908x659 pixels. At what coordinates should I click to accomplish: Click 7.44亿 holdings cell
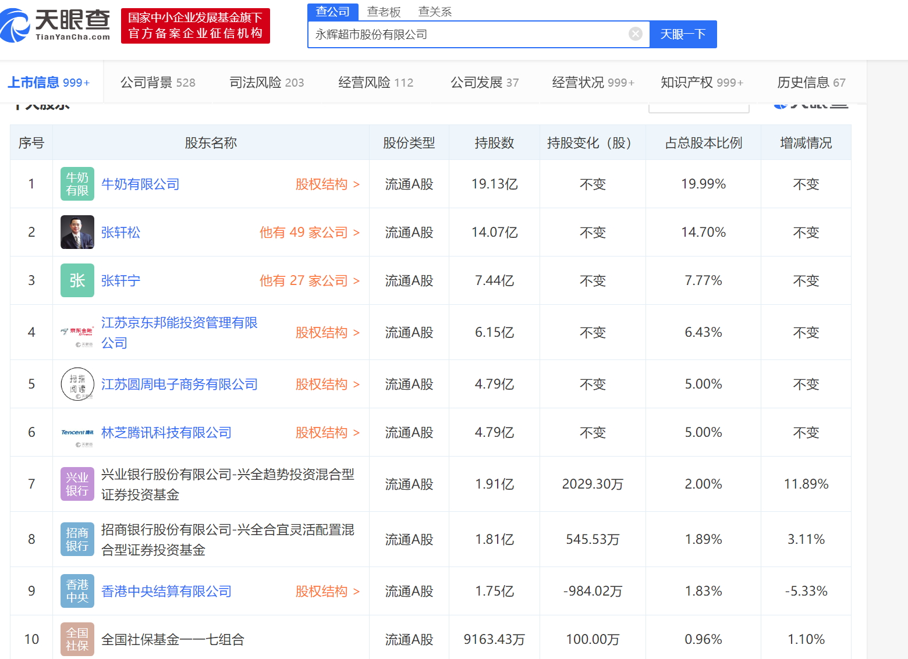tap(494, 281)
